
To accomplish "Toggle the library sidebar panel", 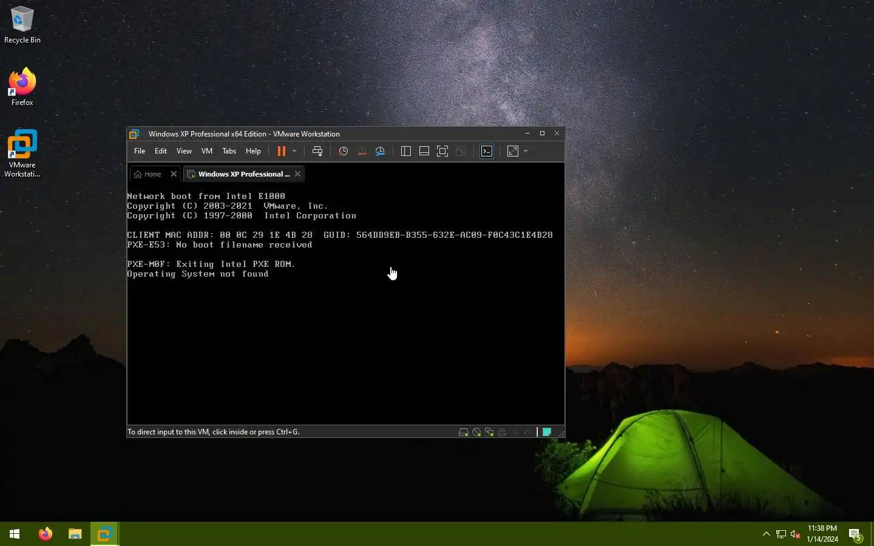I will point(406,151).
